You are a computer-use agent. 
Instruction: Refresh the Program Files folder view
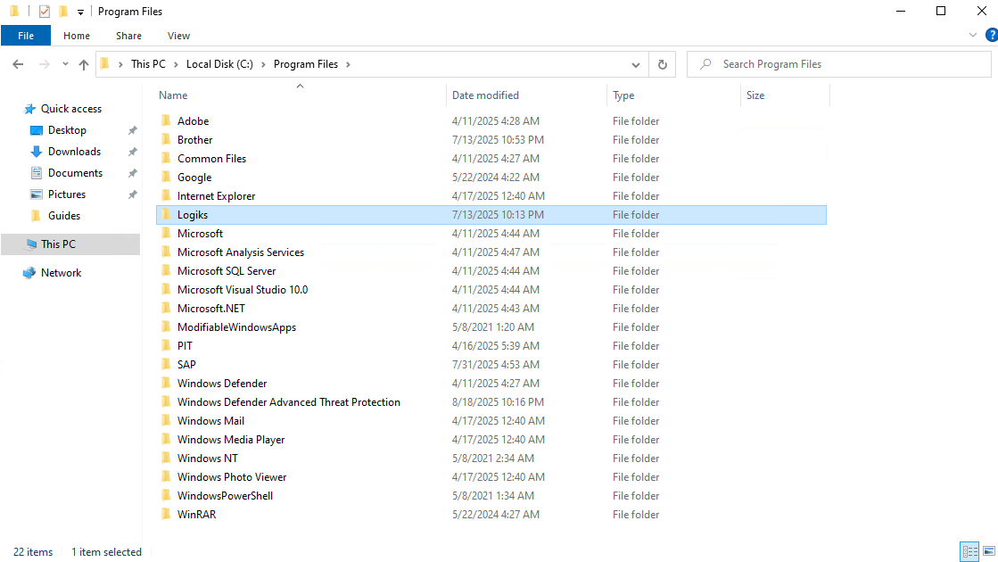click(x=662, y=64)
